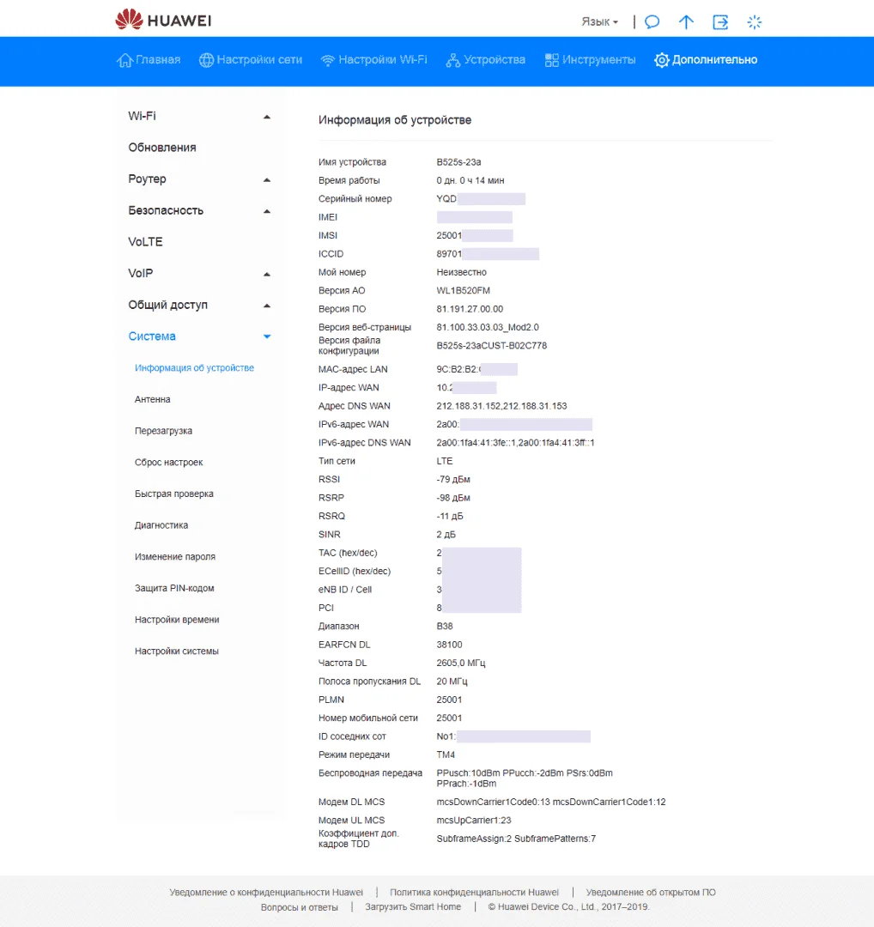
Task: Open the Язык language dropdown
Action: (x=599, y=21)
